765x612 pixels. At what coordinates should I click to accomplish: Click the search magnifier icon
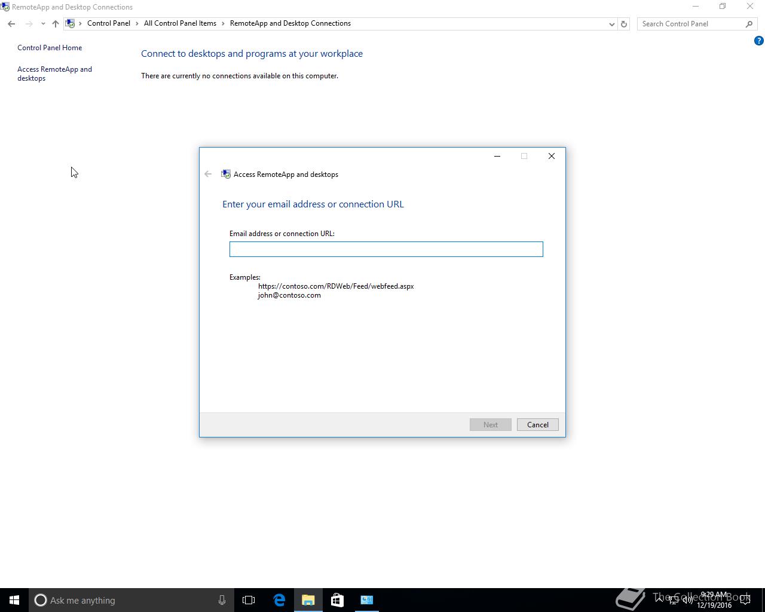pos(749,24)
